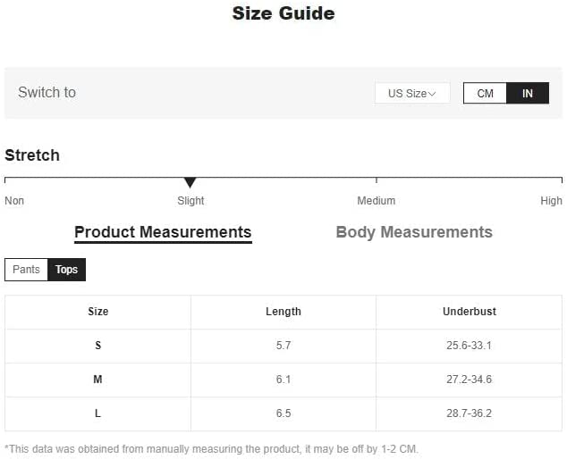Click the Underbust column header

click(x=469, y=312)
